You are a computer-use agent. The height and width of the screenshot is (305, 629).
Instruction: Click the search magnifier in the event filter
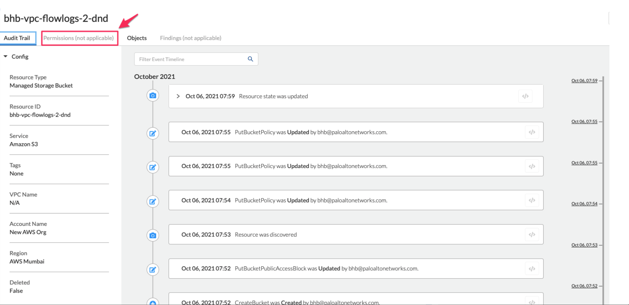tap(250, 59)
